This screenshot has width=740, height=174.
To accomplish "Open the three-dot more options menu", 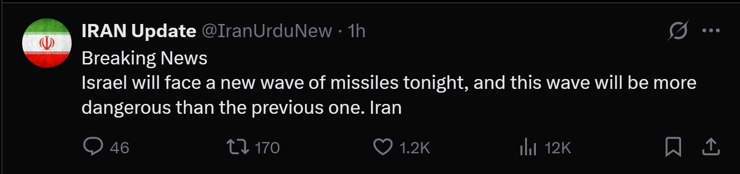I will pyautogui.click(x=711, y=31).
